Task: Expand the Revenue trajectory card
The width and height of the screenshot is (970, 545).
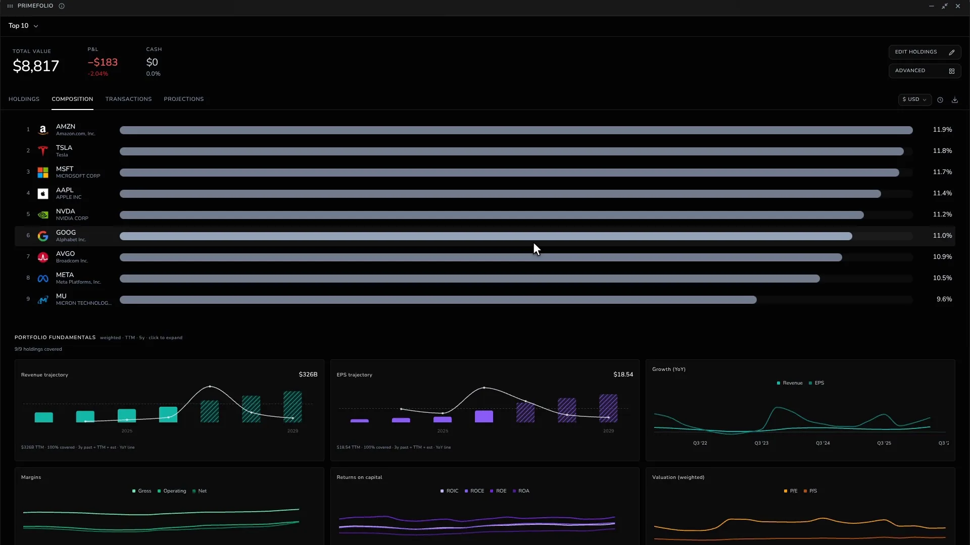Action: (x=169, y=410)
